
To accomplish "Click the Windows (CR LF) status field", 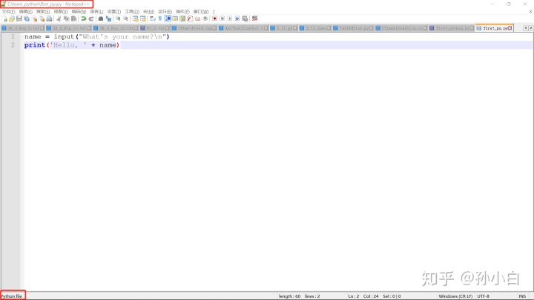I will 455,296.
